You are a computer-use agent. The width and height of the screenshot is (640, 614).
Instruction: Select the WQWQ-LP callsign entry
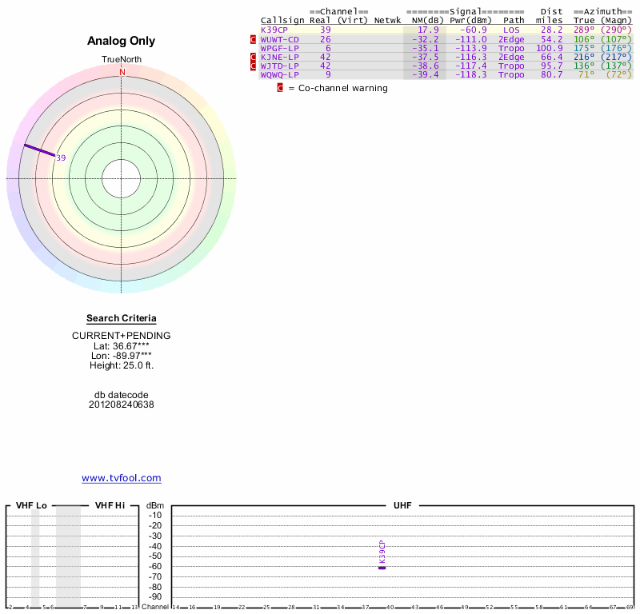[x=279, y=74]
